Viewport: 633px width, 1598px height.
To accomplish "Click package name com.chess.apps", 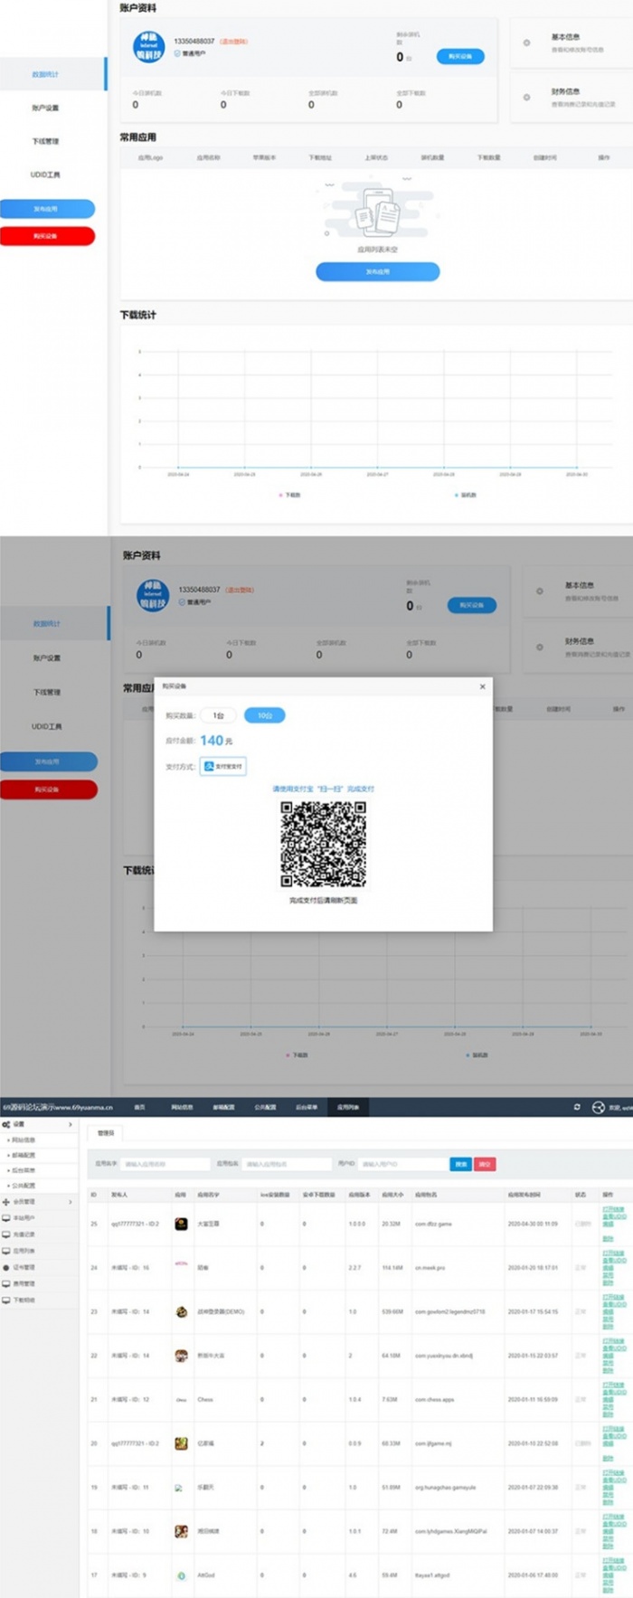I will [435, 1399].
